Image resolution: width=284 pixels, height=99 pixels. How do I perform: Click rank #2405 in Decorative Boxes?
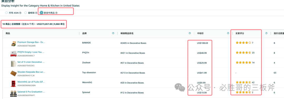click(x=133, y=43)
